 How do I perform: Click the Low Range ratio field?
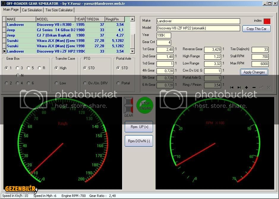click(212, 64)
